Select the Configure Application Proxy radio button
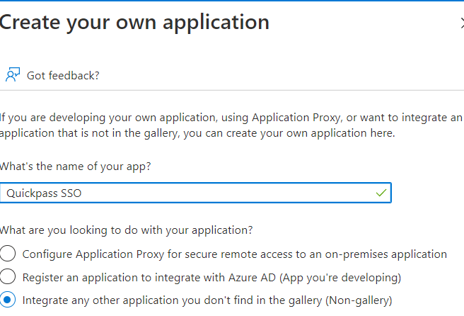 7,254
